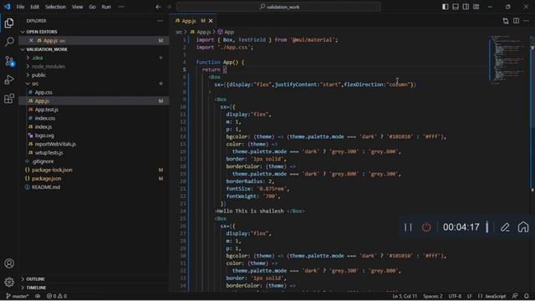Open the Accounts menu icon

pyautogui.click(x=9, y=263)
